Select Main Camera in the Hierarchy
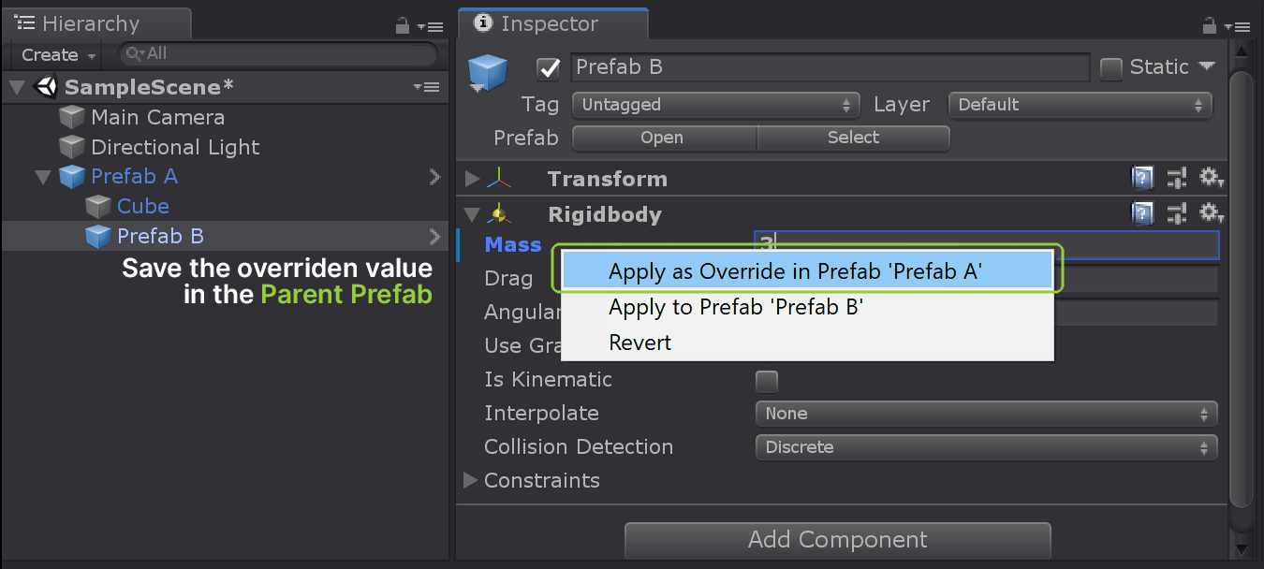The height and width of the screenshot is (569, 1264). (157, 118)
